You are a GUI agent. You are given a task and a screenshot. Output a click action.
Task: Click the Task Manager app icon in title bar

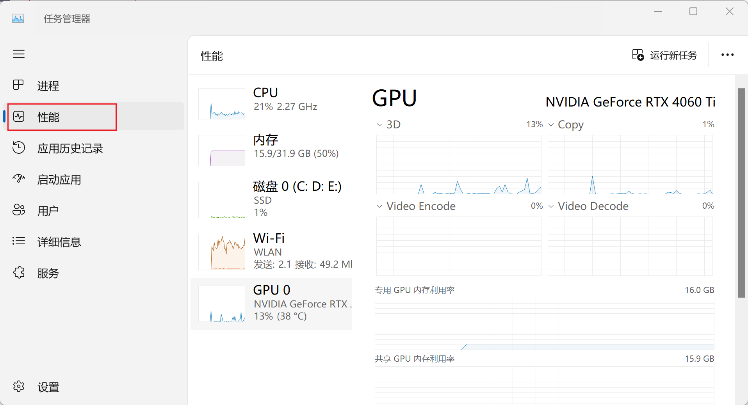[18, 18]
